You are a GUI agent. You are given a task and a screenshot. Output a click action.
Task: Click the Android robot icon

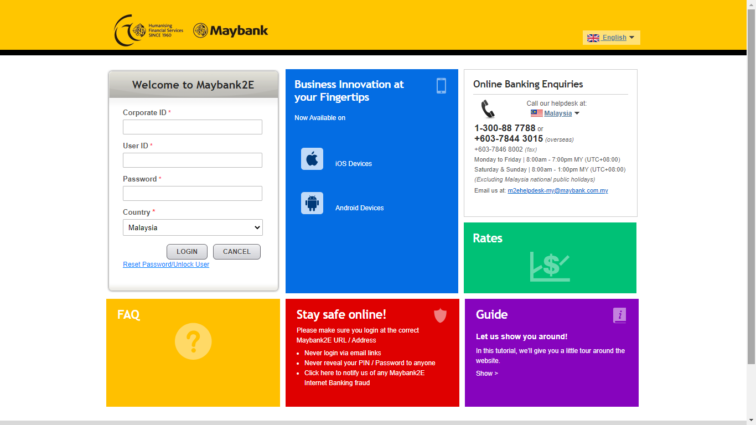[x=312, y=203]
